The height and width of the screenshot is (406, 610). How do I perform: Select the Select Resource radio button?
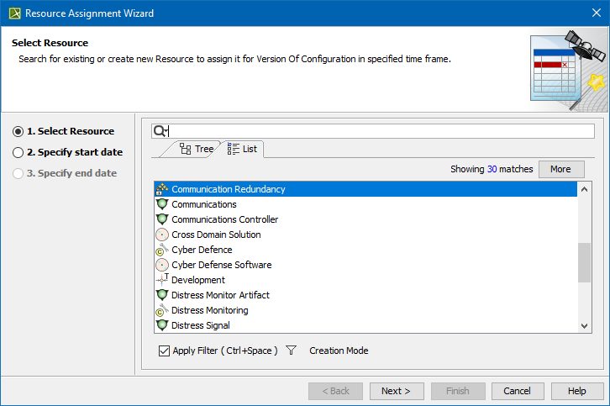click(x=18, y=131)
